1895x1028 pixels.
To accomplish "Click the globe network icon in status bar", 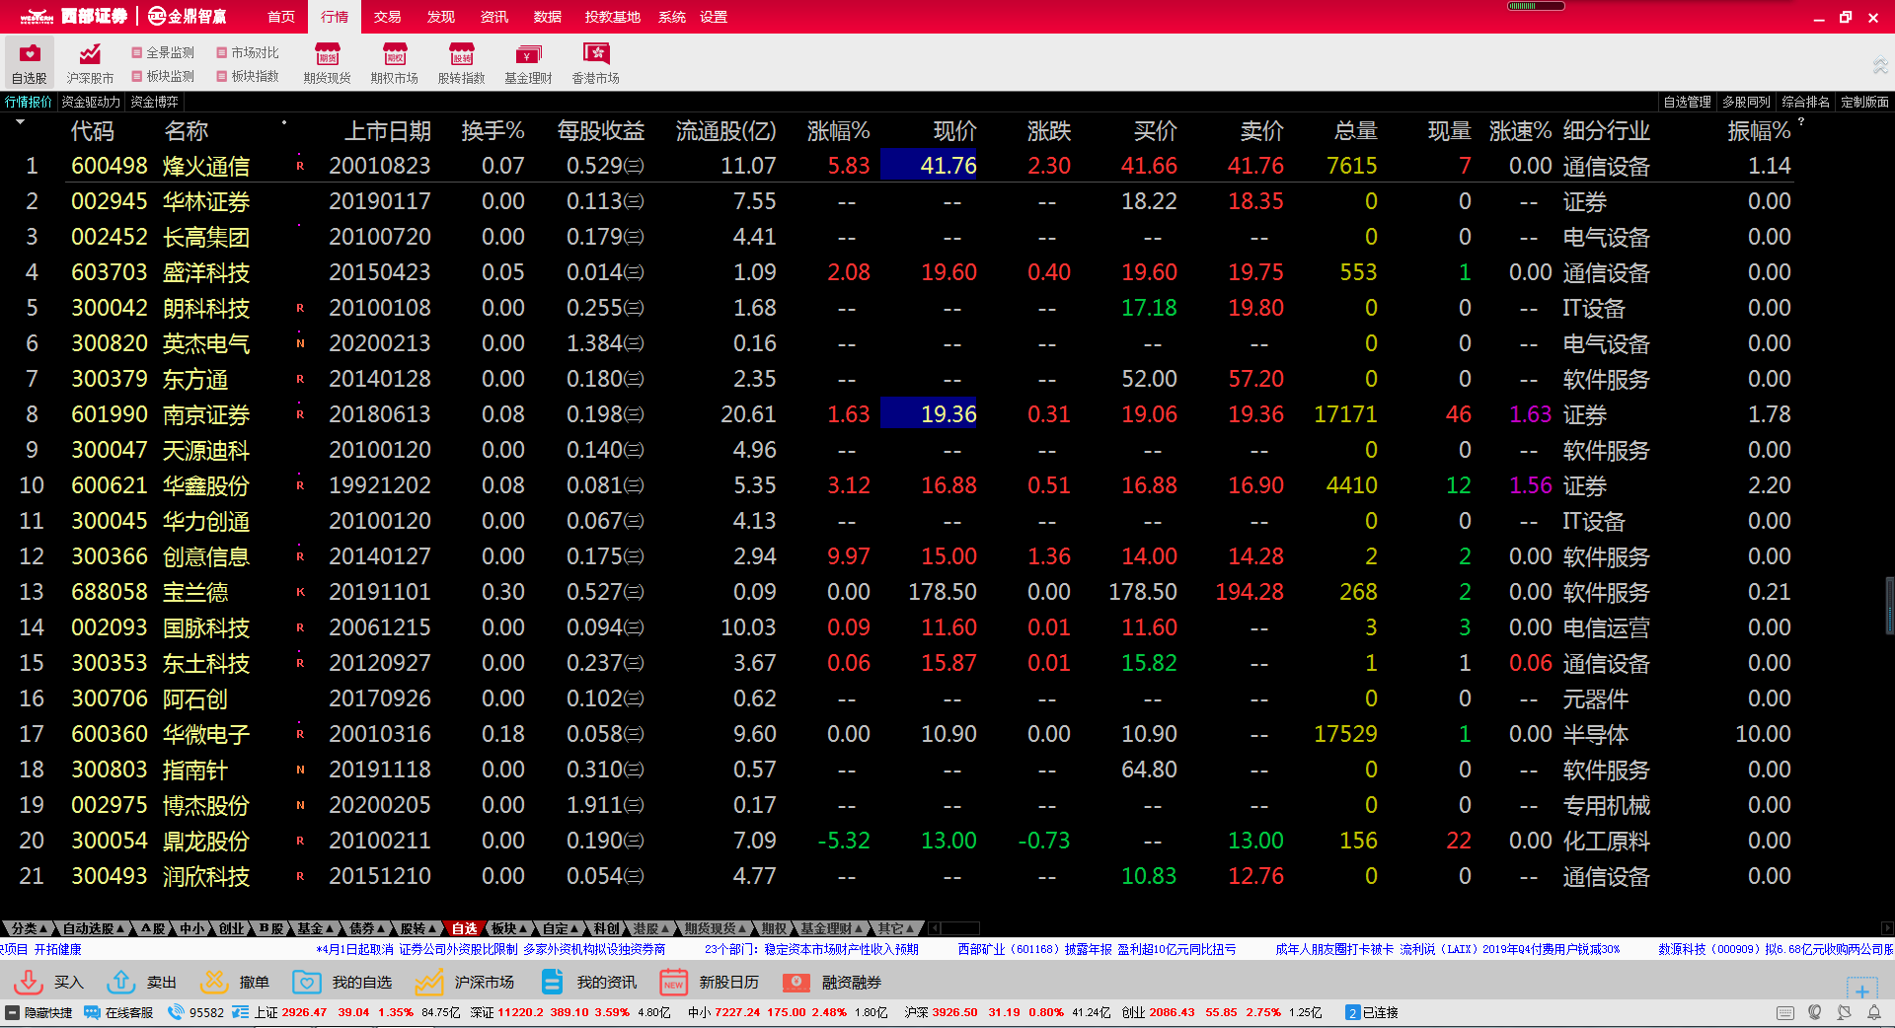I will (1814, 1012).
